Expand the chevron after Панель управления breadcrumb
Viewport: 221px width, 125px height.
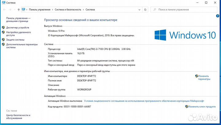tap(52, 10)
